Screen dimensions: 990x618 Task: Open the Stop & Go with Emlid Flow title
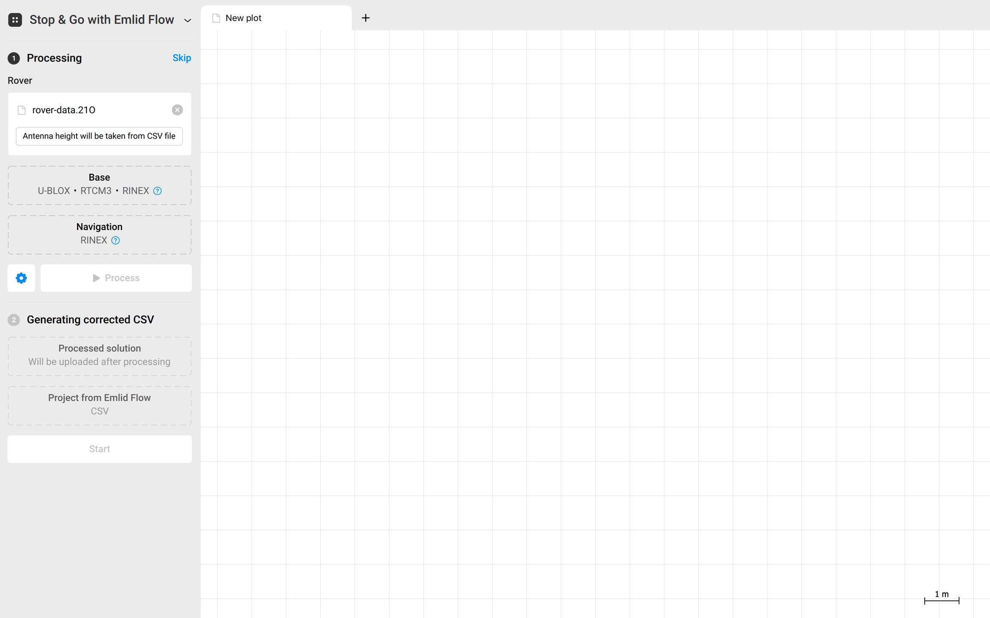[x=101, y=20]
